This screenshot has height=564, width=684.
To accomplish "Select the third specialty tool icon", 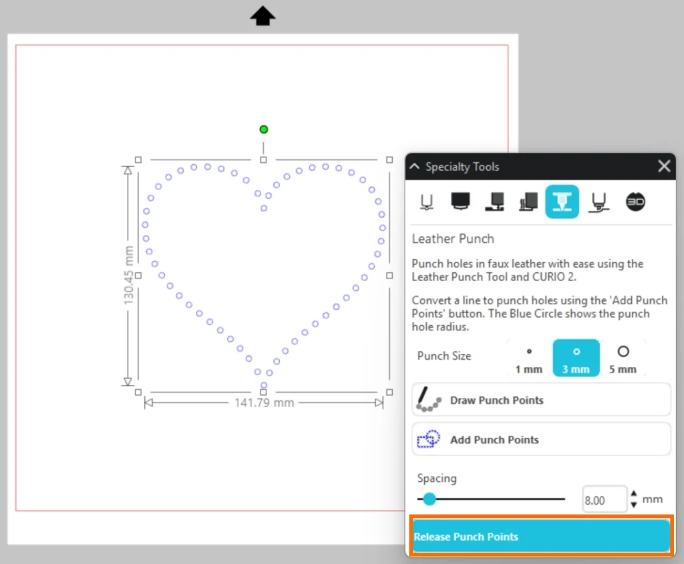I will 496,201.
